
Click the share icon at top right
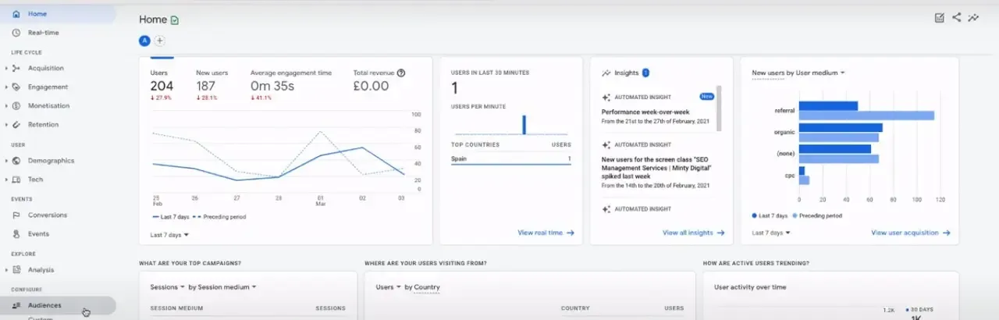(957, 18)
